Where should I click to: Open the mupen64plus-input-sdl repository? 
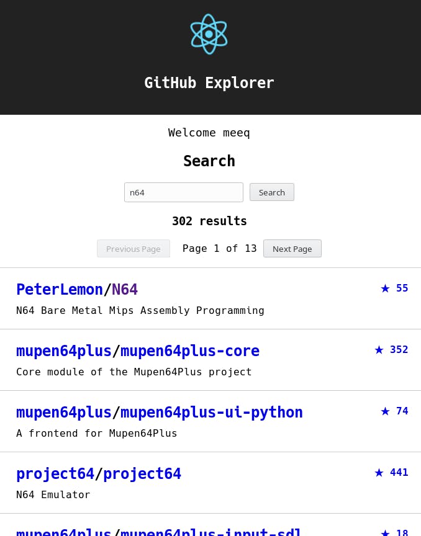point(210,532)
